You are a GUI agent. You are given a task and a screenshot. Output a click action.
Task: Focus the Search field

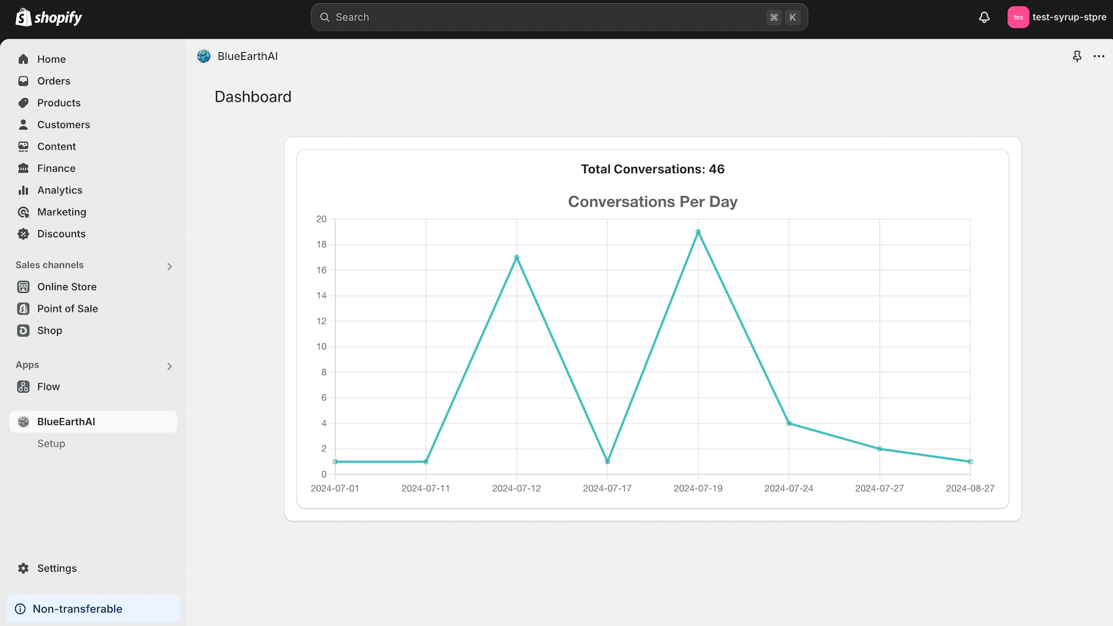pyautogui.click(x=559, y=17)
